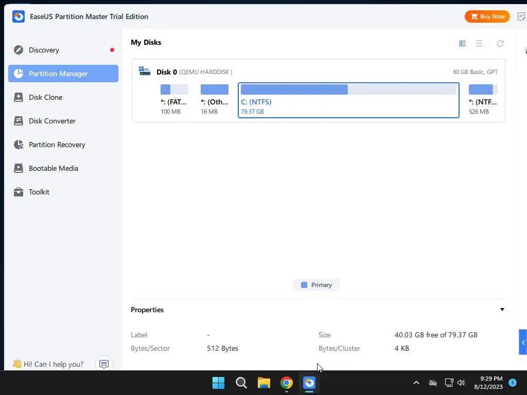Viewport: 527px width, 395px height.
Task: Open Google Chrome from the taskbar
Action: (286, 383)
